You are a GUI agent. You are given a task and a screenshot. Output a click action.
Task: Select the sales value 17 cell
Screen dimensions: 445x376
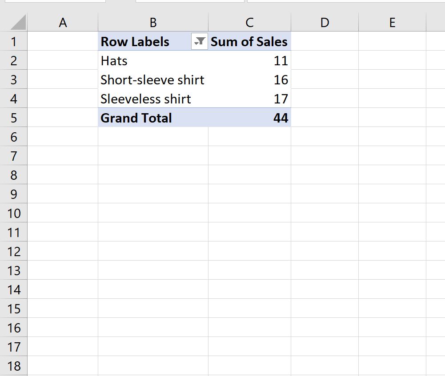click(x=249, y=99)
